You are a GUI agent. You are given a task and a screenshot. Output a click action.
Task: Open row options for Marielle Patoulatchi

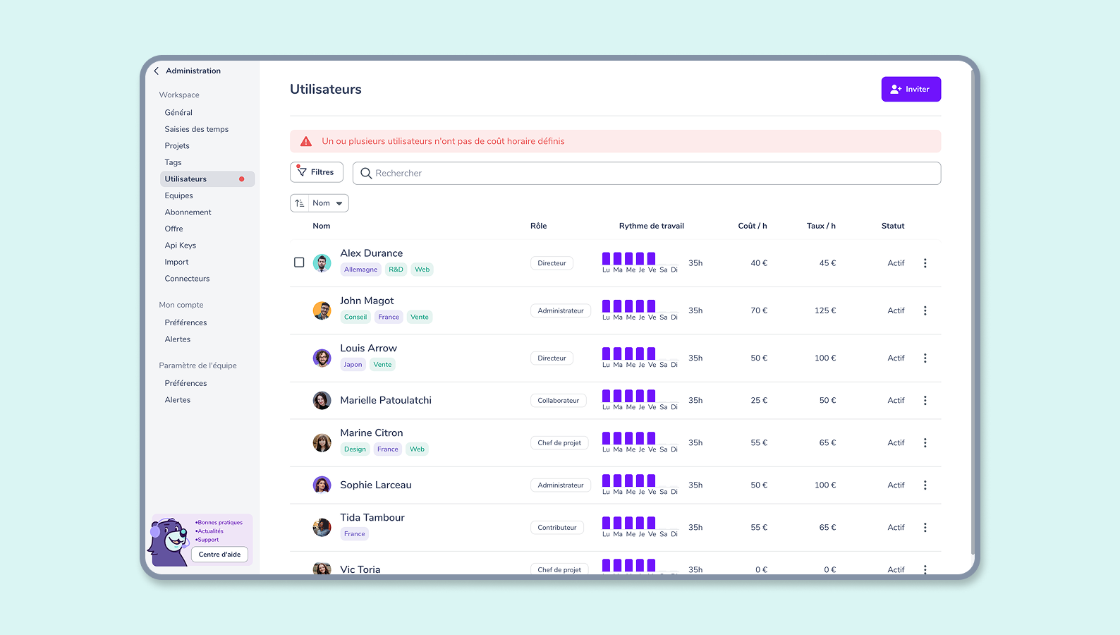925,401
